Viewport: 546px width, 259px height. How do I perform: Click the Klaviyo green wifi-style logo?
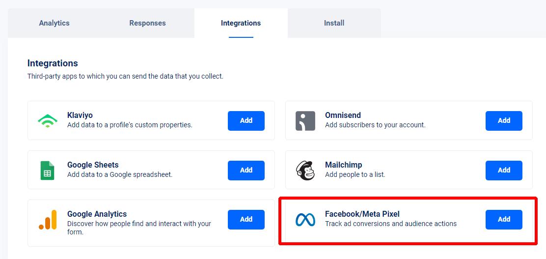47,120
